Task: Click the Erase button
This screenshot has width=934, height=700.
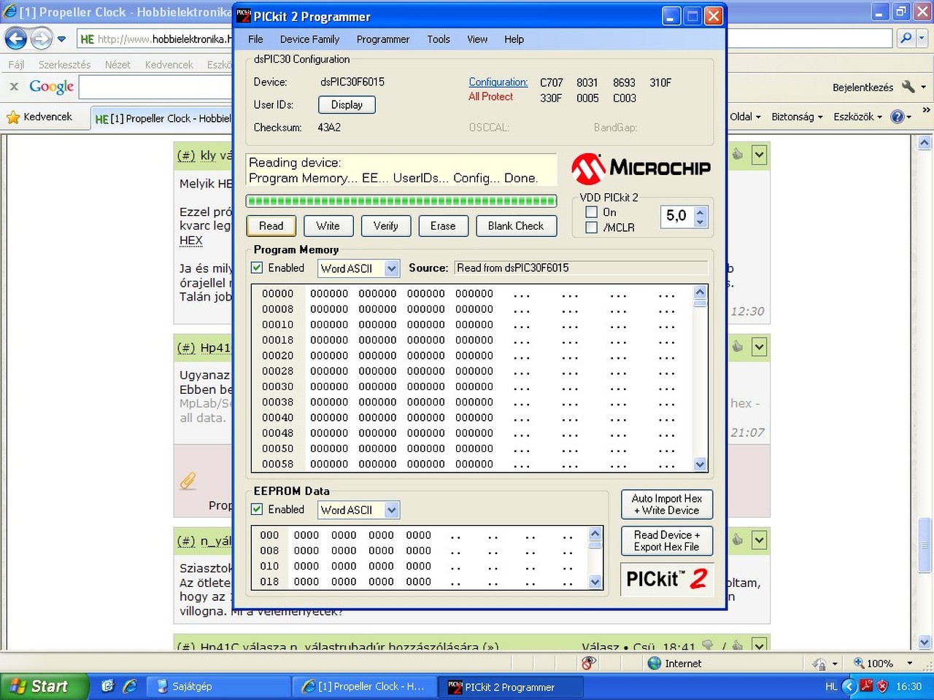Action: pos(443,226)
